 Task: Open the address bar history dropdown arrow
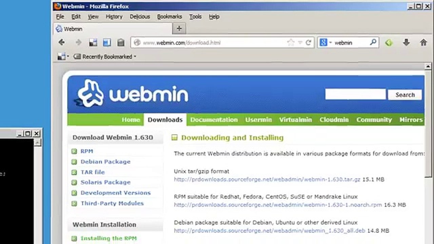click(x=300, y=43)
